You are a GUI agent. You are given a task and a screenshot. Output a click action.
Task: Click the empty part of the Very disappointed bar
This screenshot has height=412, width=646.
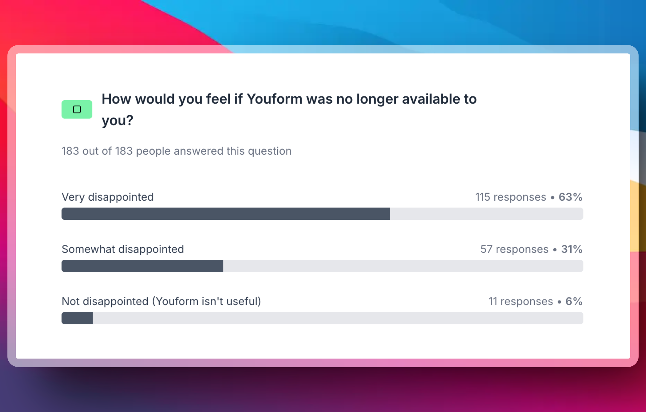coord(486,214)
